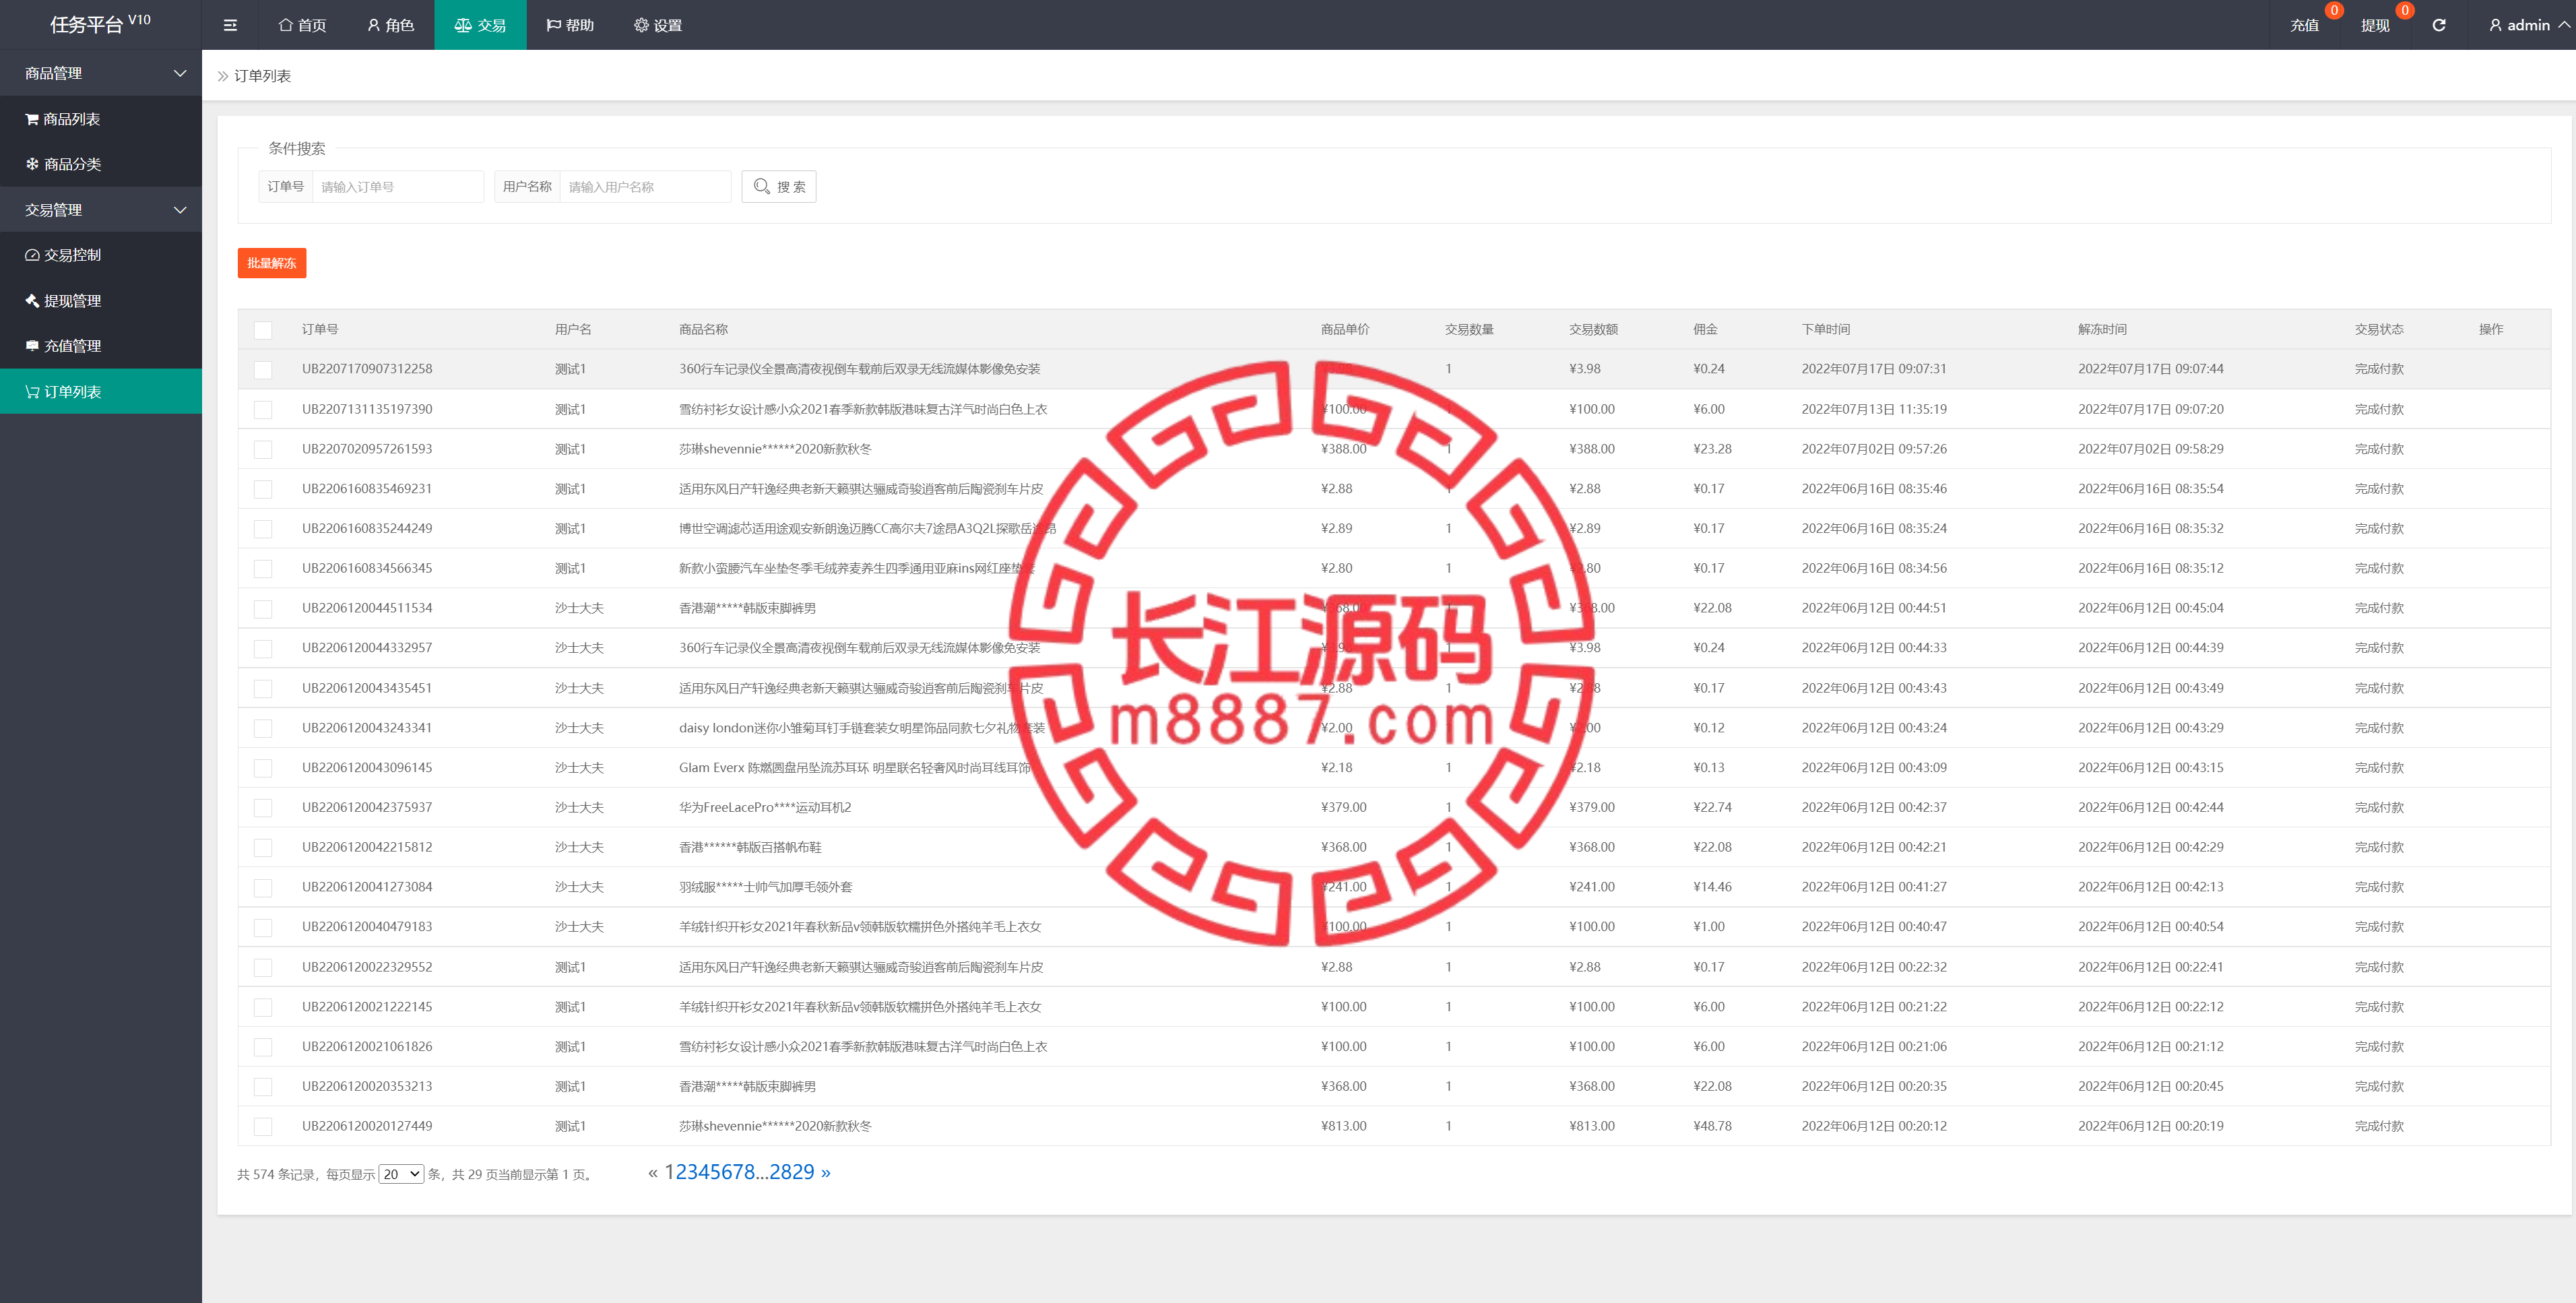The width and height of the screenshot is (2576, 1303).
Task: Go to the 首页 home tab
Action: point(302,25)
